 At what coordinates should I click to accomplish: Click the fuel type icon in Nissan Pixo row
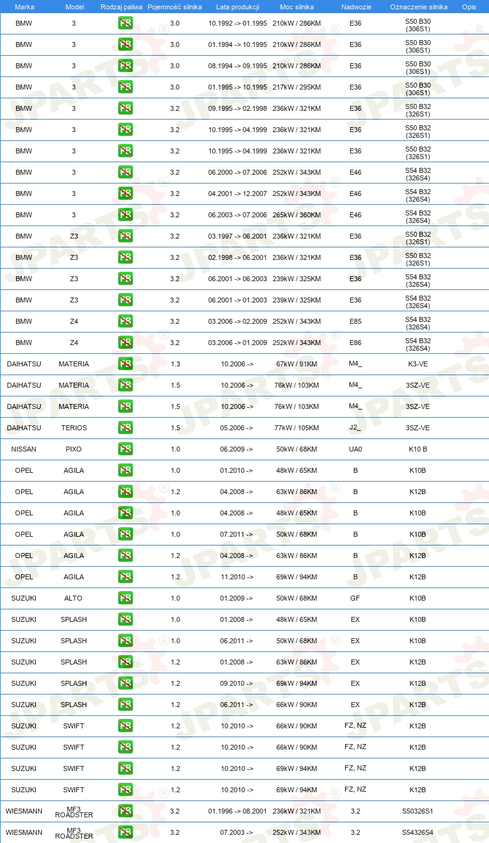point(125,449)
